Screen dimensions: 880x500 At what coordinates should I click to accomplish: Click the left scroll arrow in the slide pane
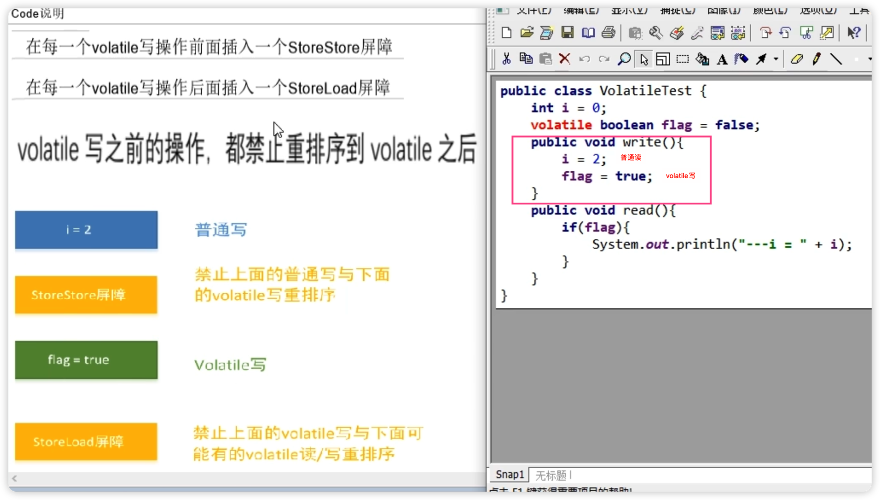tap(15, 478)
